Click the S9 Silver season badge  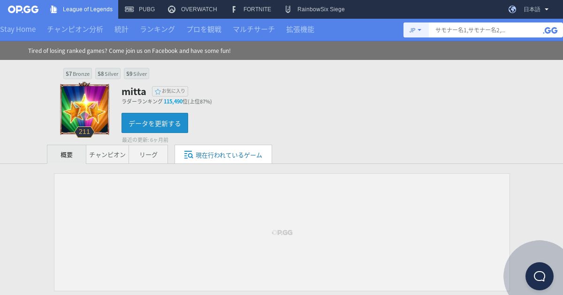click(x=137, y=74)
